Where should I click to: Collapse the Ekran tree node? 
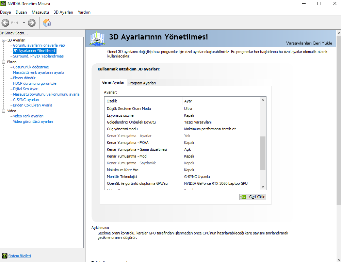(x=3, y=62)
